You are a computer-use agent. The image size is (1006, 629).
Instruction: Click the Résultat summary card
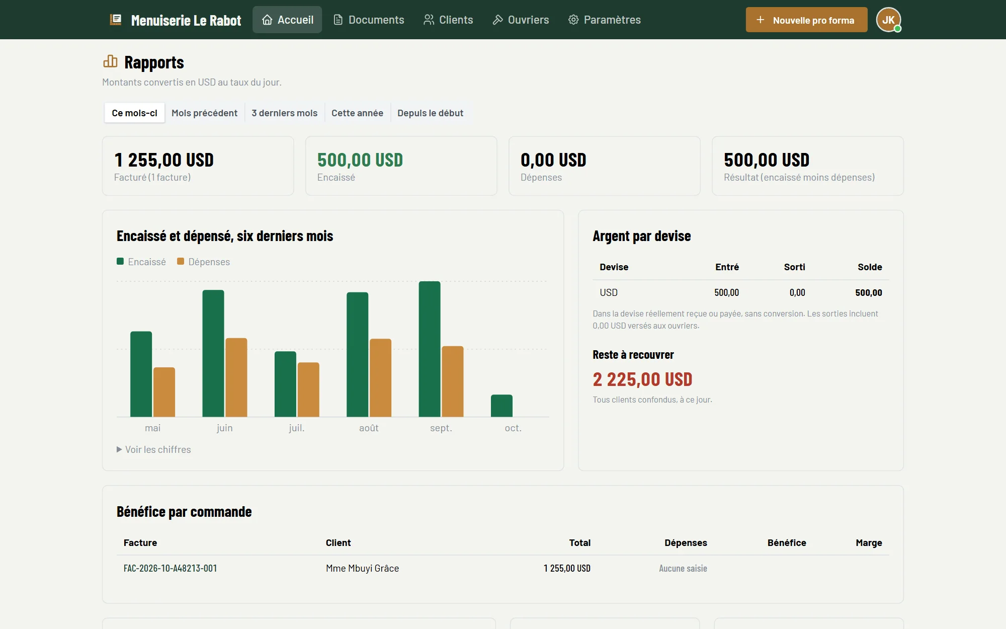click(x=807, y=166)
